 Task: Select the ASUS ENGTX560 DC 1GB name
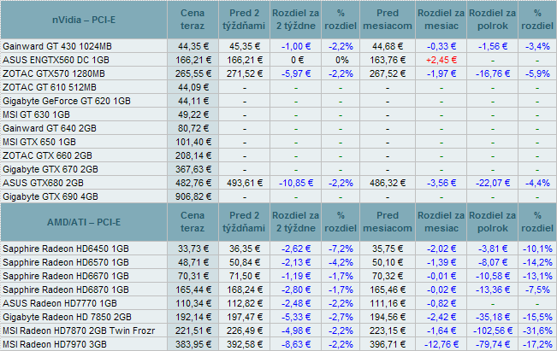coord(56,60)
